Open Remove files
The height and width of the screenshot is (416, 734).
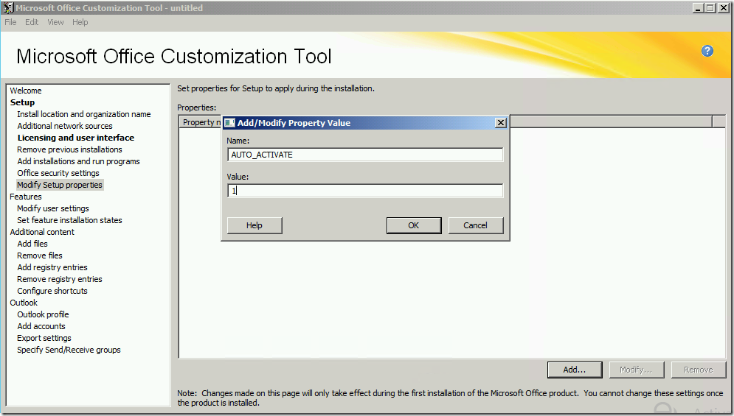[39, 255]
